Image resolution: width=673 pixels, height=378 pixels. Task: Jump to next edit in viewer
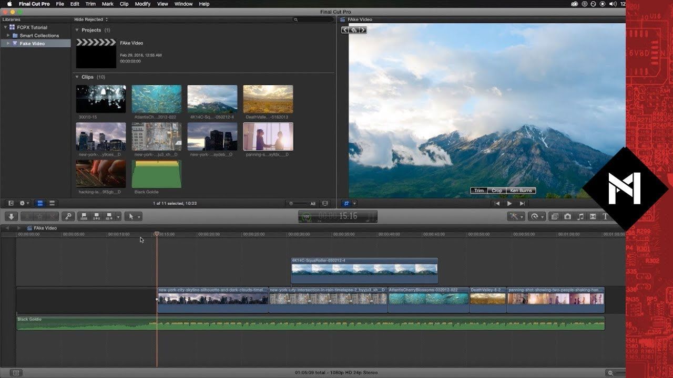pyautogui.click(x=522, y=203)
